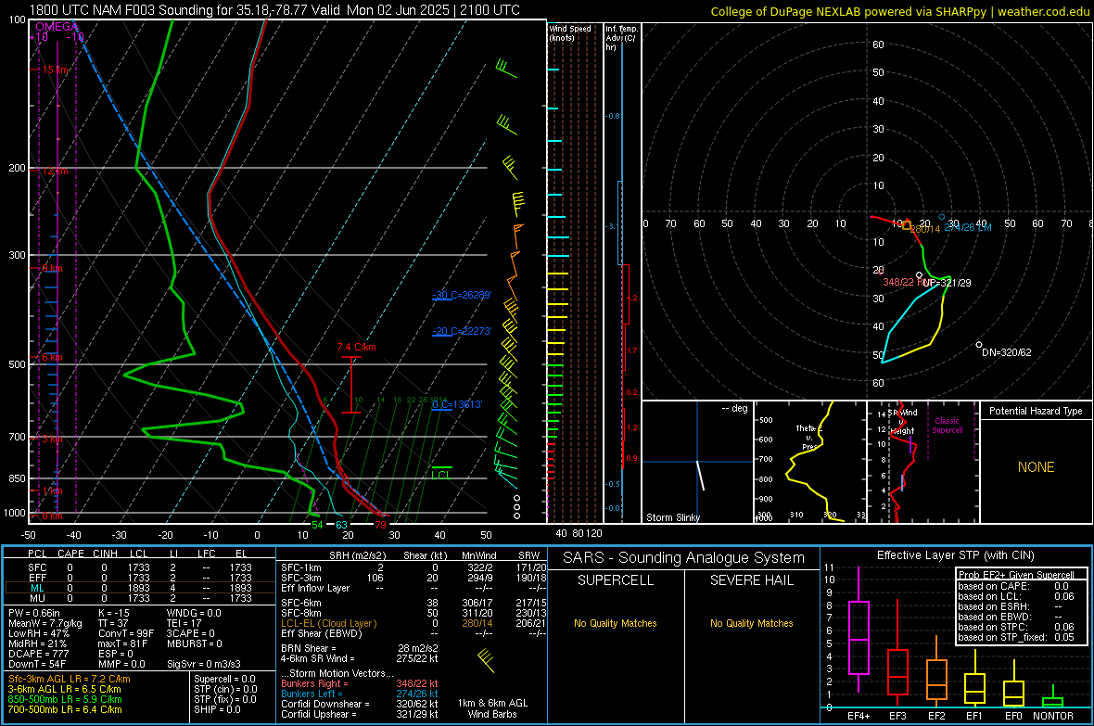Click the green '54' surface dewpoint value

pos(317,525)
